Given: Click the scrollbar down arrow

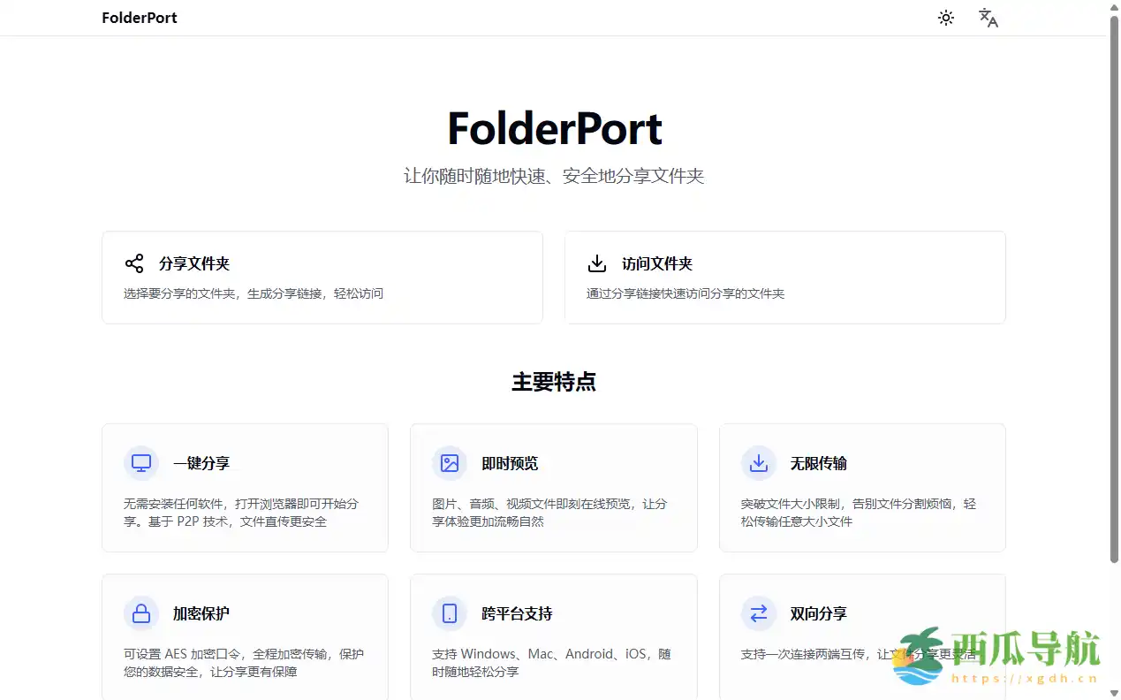Looking at the screenshot, I should [1114, 695].
